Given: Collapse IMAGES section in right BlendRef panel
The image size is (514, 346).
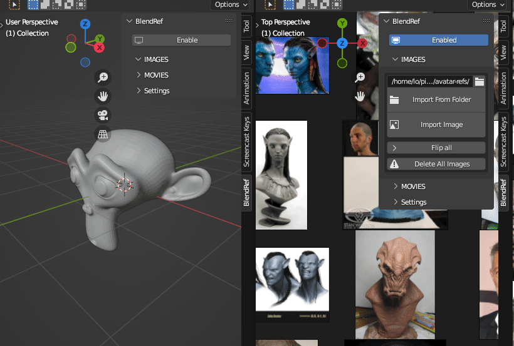Looking at the screenshot, I should (x=409, y=59).
